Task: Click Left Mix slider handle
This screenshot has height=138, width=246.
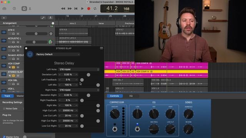Action: point(98,85)
